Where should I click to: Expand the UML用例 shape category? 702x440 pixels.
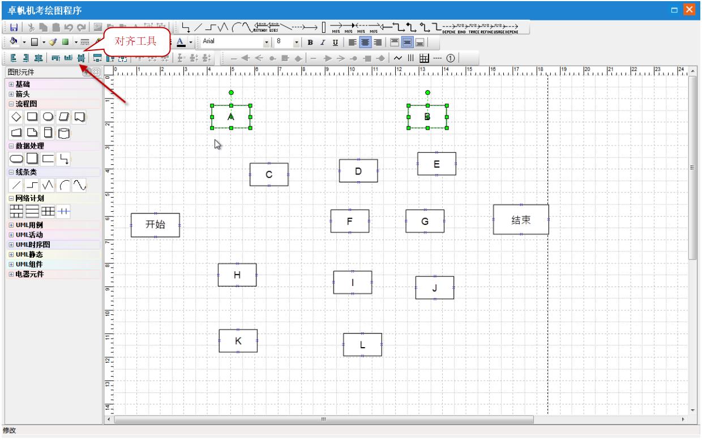pyautogui.click(x=11, y=225)
